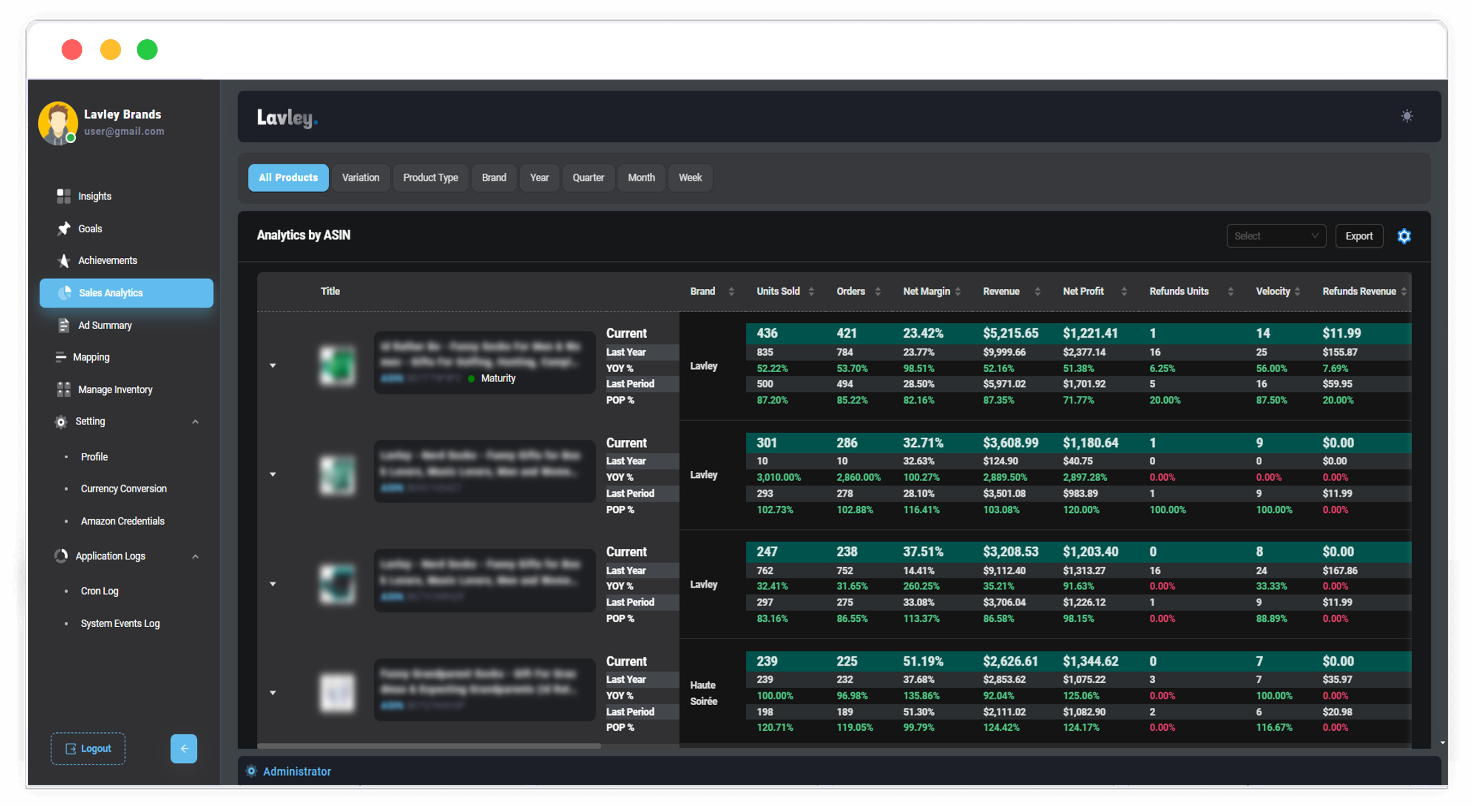Open table settings gear next to Export
This screenshot has width=1472, height=806.
pos(1403,236)
